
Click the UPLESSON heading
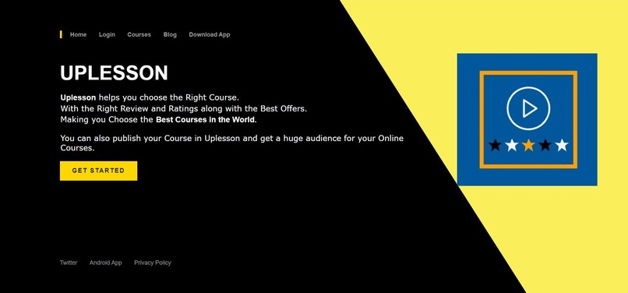pyautogui.click(x=114, y=73)
